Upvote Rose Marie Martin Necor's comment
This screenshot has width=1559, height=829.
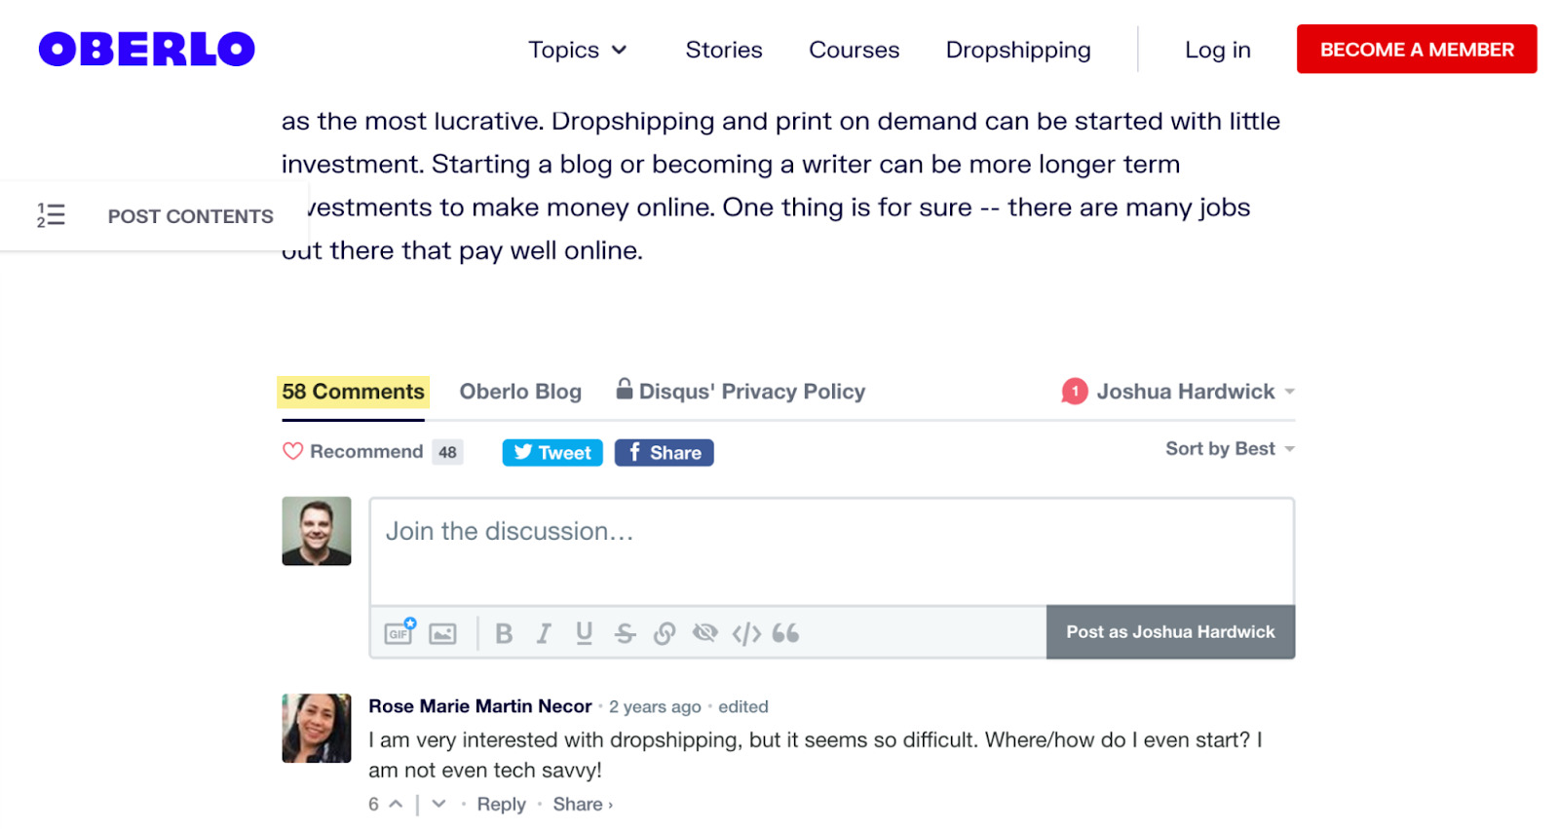(x=396, y=805)
